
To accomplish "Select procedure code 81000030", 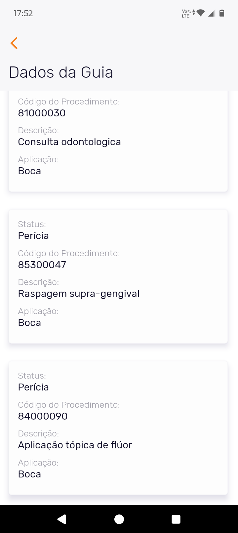I will click(42, 113).
